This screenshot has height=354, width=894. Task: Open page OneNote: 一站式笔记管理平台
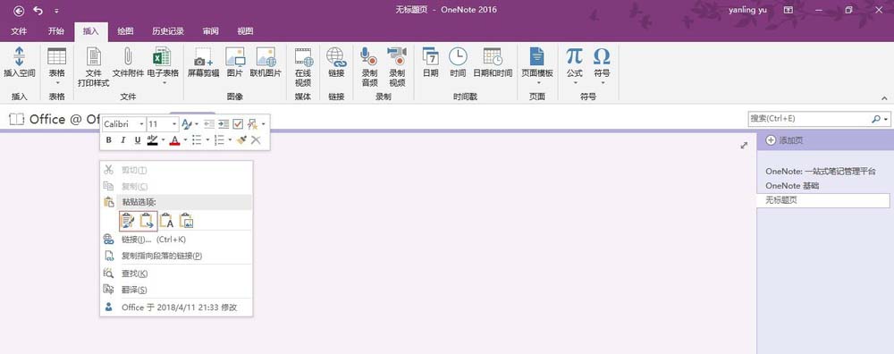click(x=821, y=171)
